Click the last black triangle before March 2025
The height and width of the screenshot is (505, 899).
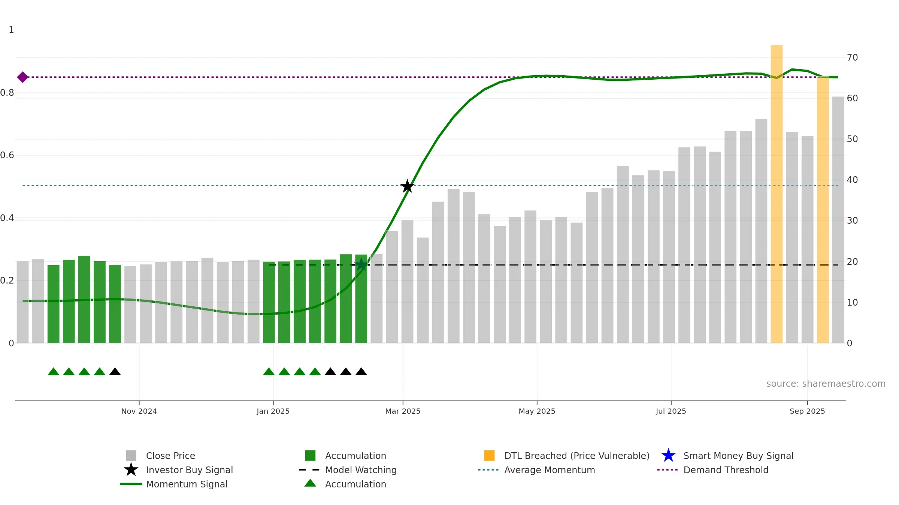tap(361, 371)
